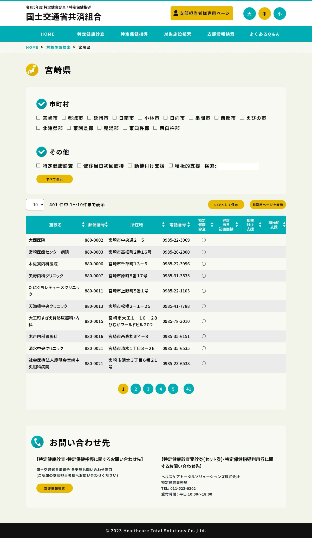Screen dimensions: 312x538
Task: Click the 矢野内科クリニック facility name
Action: (46, 276)
